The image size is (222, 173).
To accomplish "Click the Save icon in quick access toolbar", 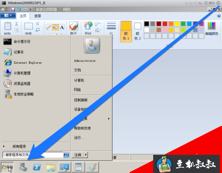I will tap(13, 9).
